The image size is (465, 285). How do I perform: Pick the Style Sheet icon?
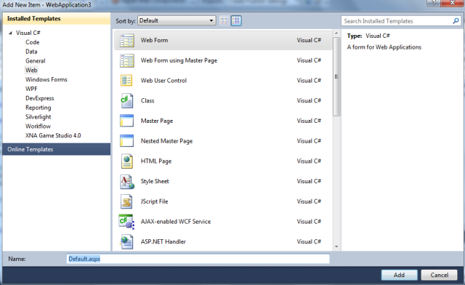tap(127, 181)
